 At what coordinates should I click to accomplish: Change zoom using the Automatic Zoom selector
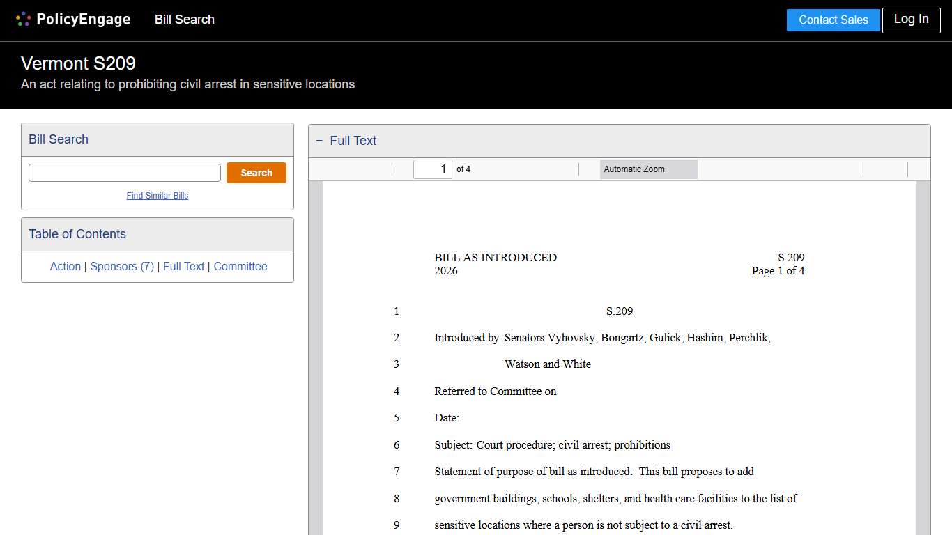point(648,169)
